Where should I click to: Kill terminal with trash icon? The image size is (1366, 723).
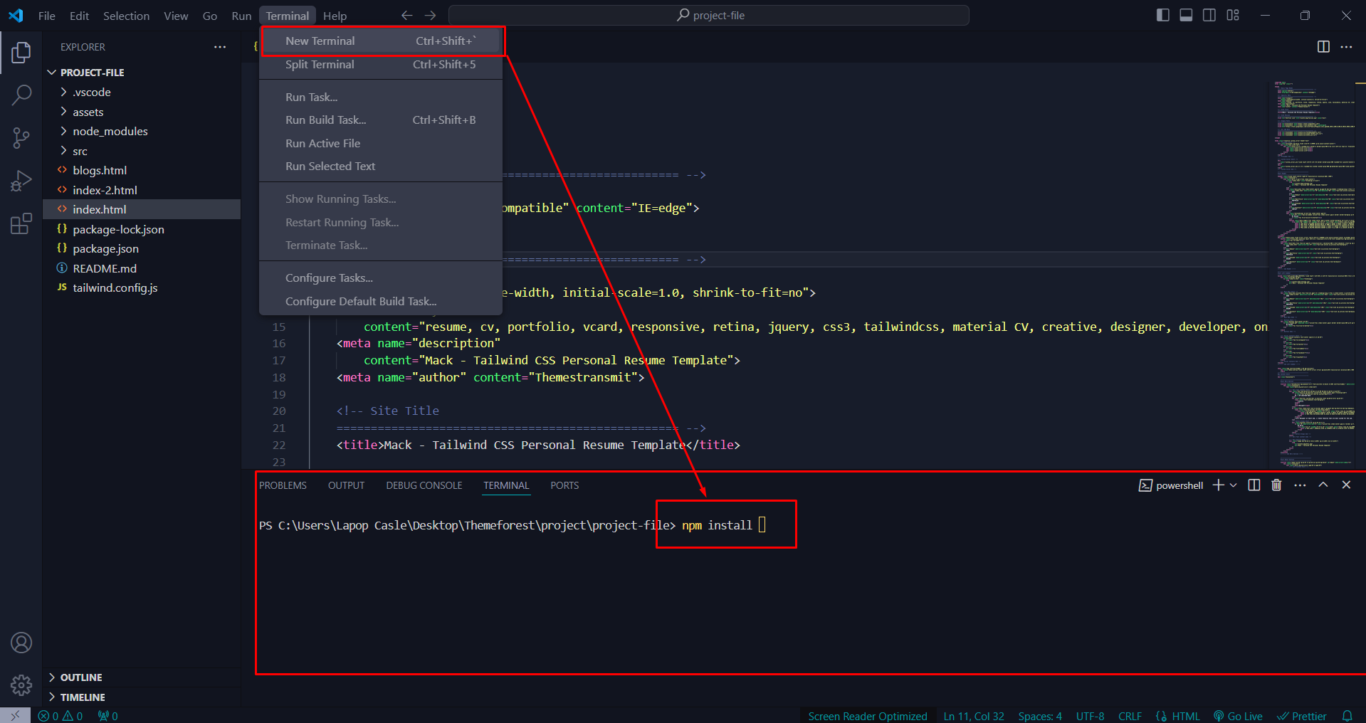1276,485
